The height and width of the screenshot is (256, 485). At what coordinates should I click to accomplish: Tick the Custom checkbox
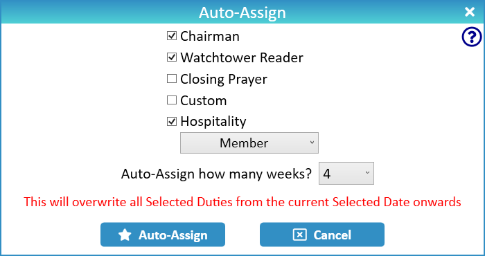pyautogui.click(x=172, y=100)
